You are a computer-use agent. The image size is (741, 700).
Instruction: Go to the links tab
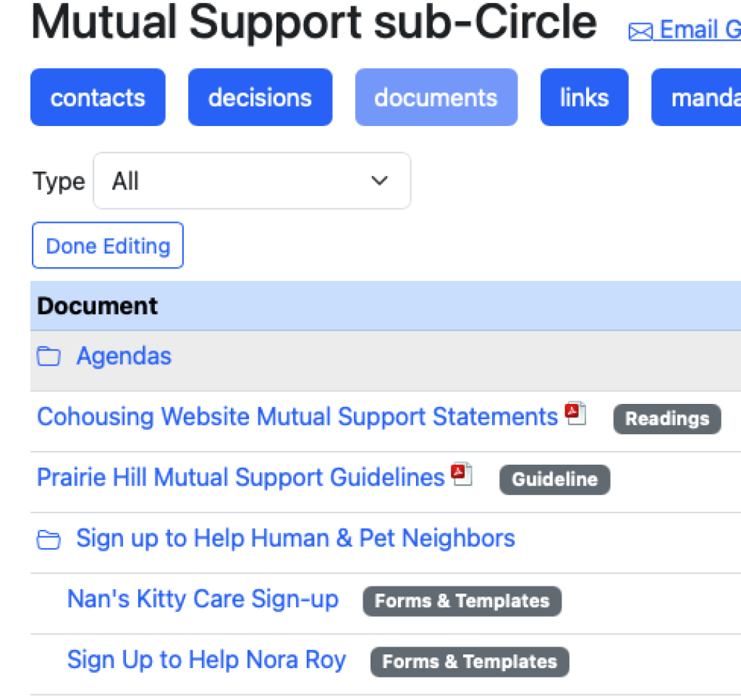tap(584, 98)
